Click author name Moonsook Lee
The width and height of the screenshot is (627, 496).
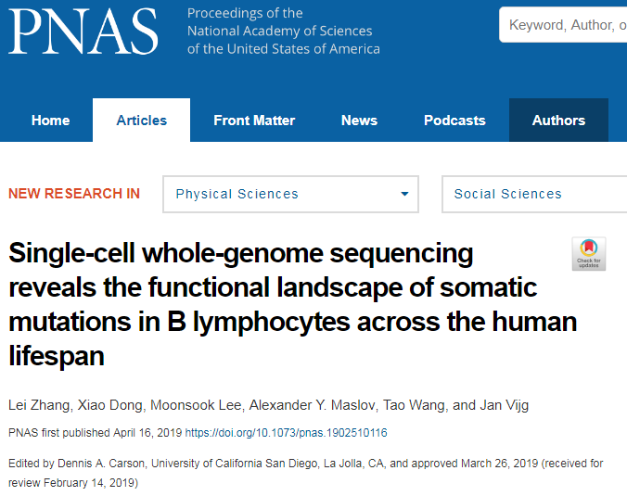click(196, 405)
